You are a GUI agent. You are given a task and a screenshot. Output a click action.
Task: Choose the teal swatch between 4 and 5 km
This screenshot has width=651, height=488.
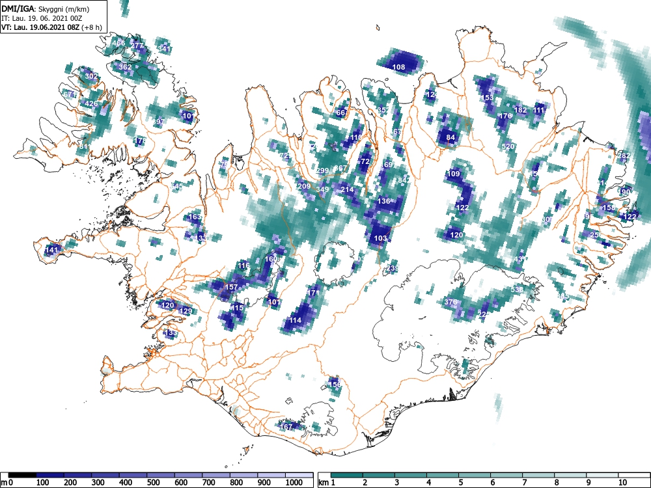point(443,475)
